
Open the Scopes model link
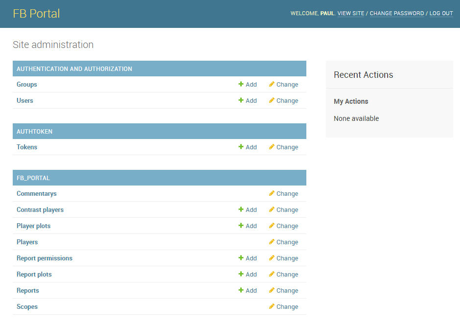[x=27, y=306]
